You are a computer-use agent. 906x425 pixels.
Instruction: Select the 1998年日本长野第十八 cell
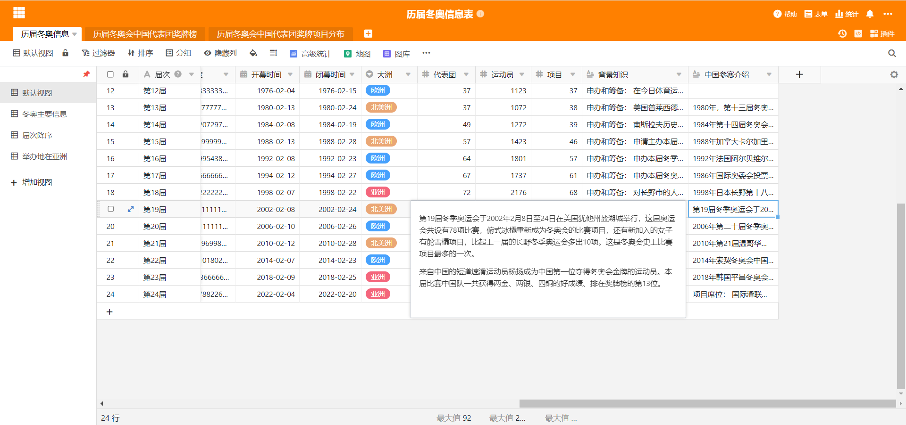[733, 192]
